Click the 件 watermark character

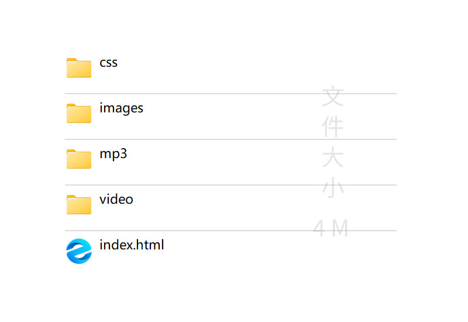(x=332, y=127)
